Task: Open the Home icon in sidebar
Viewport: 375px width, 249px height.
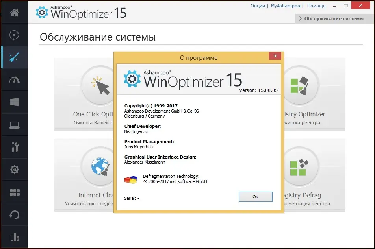Action: 15,12
